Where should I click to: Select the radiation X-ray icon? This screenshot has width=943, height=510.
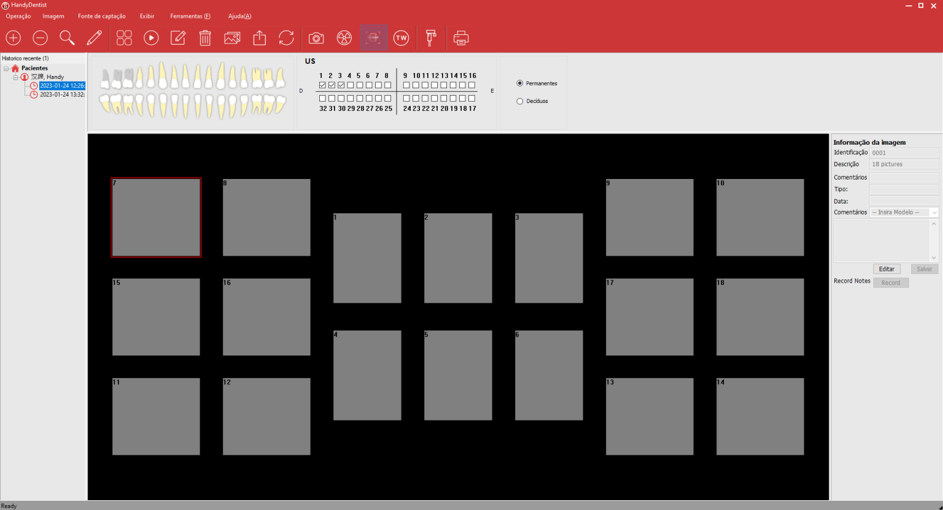(x=344, y=38)
